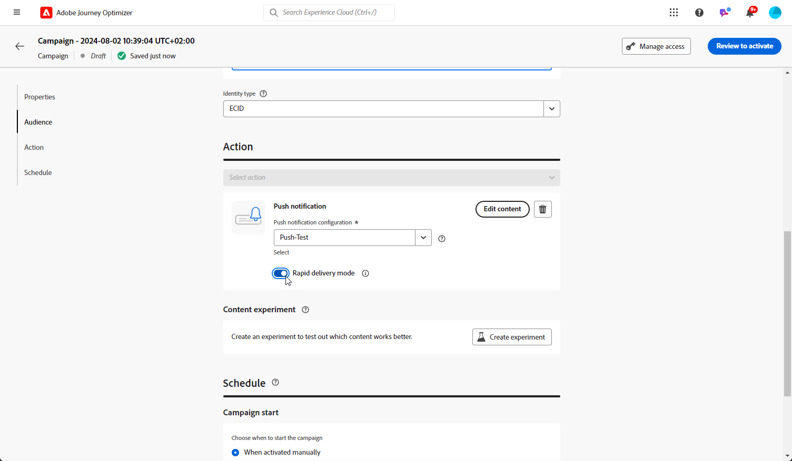This screenshot has width=792, height=461.
Task: Open the notifications bell
Action: coord(750,13)
